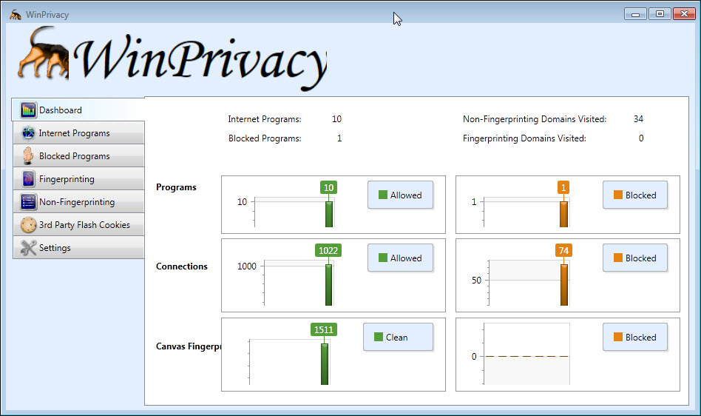The width and height of the screenshot is (701, 416).
Task: Select the Fingerprinting tab
Action: point(78,179)
